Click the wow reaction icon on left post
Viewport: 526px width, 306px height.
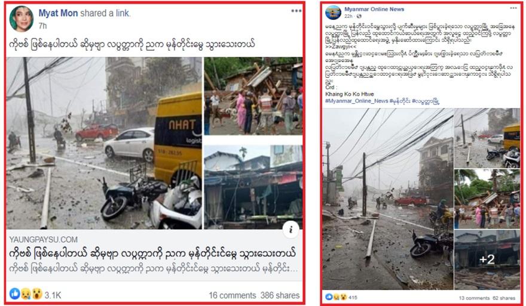click(37, 294)
